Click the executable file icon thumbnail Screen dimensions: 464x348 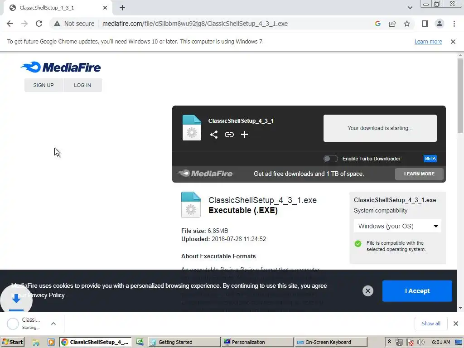(x=191, y=205)
